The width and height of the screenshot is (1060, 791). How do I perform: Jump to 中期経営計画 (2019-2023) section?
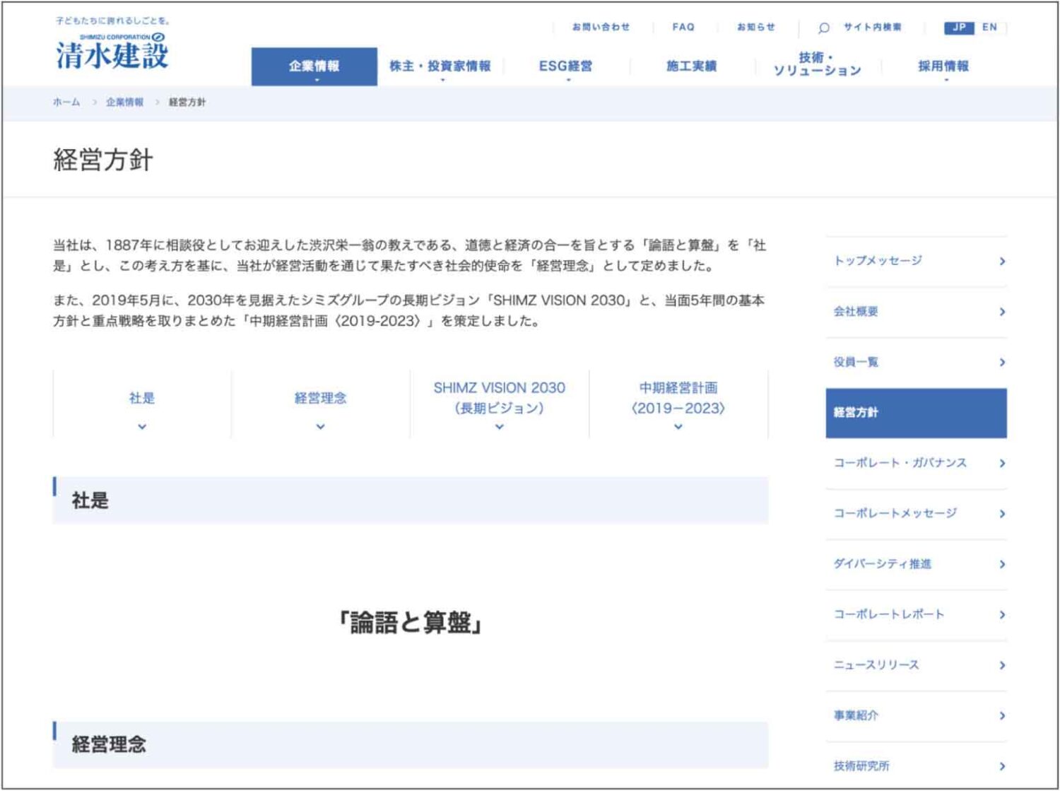678,404
